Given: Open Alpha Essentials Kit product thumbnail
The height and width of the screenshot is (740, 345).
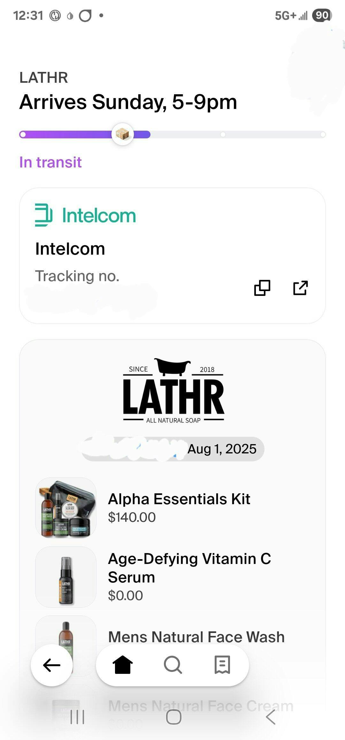Looking at the screenshot, I should (66, 508).
